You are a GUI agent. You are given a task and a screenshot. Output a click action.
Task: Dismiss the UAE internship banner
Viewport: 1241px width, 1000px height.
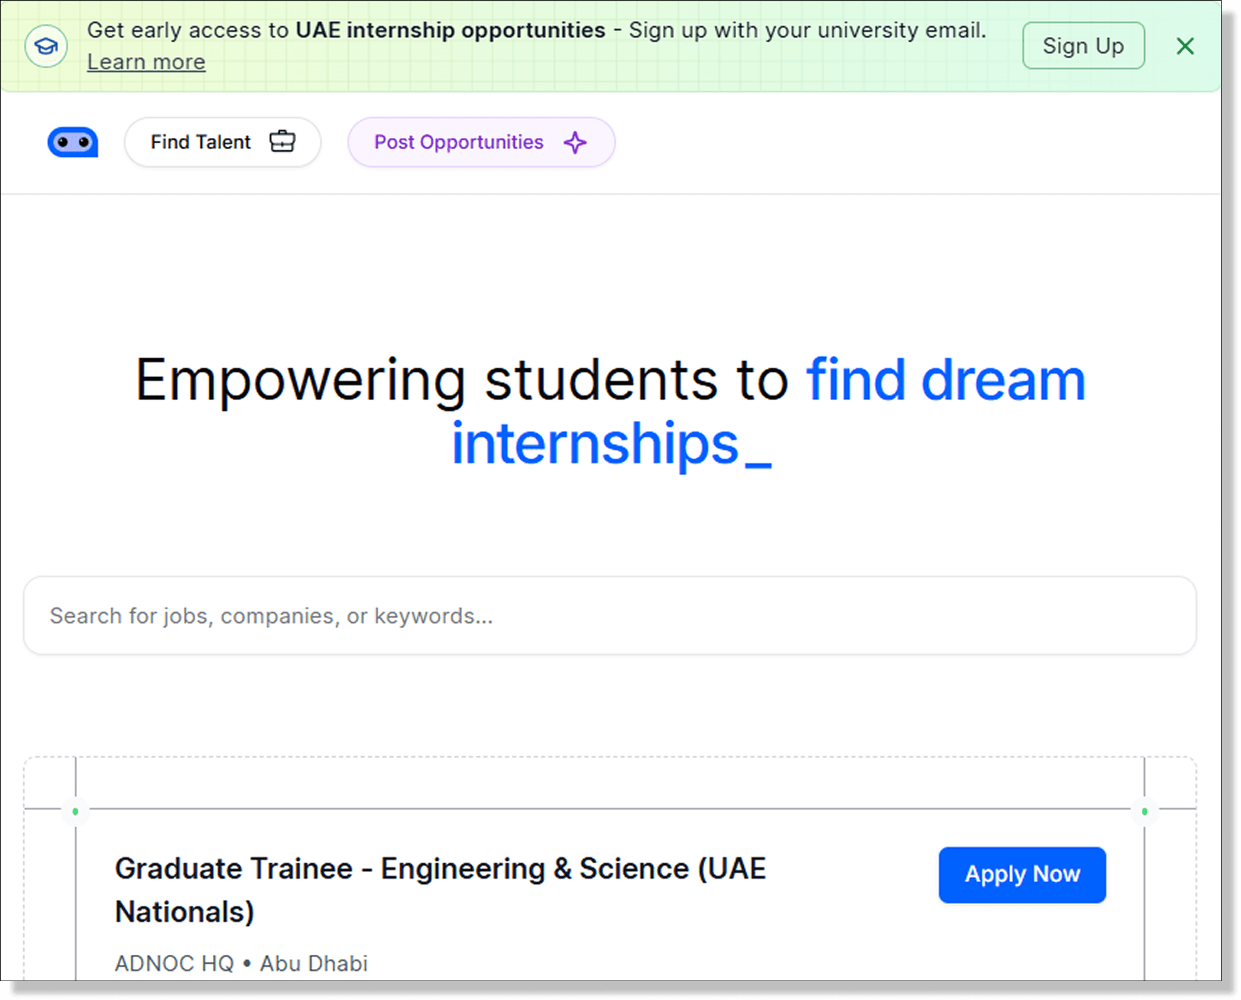point(1185,46)
